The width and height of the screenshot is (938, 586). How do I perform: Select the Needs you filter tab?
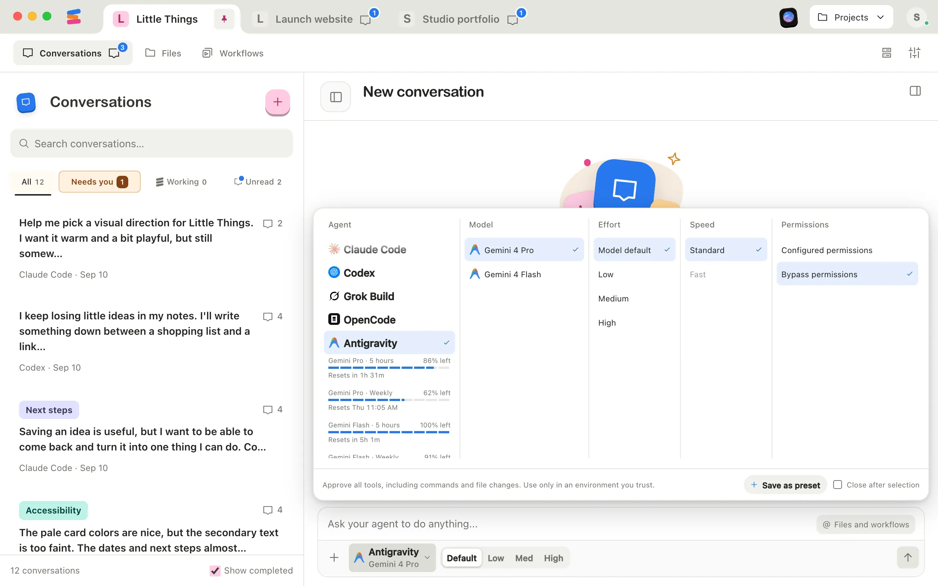click(x=100, y=182)
